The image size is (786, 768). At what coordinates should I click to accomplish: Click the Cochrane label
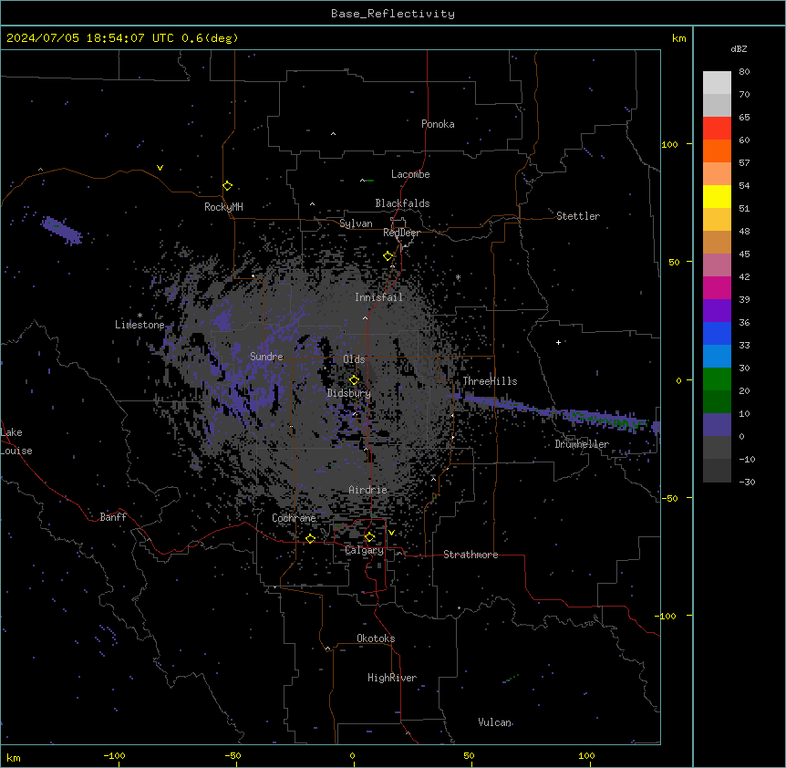click(294, 518)
